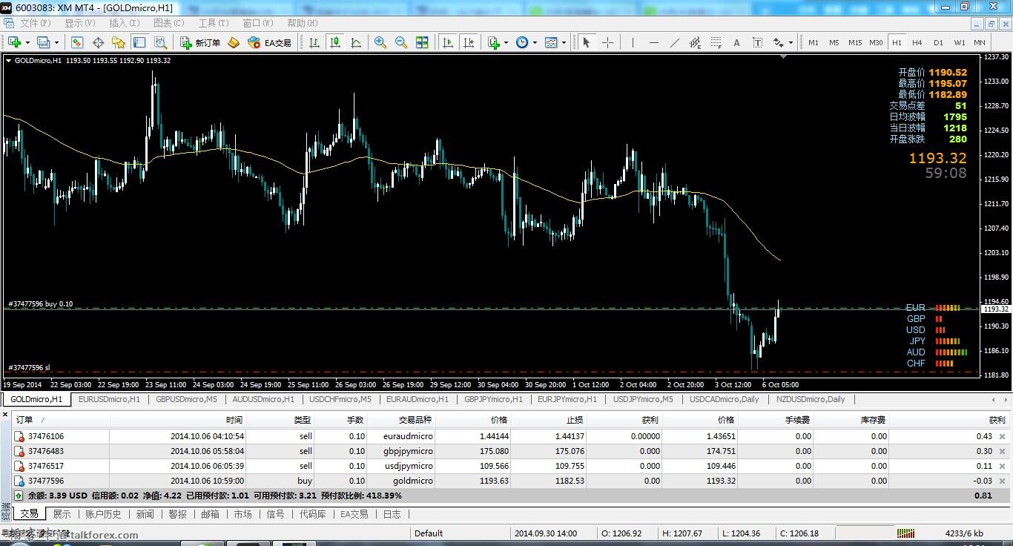Open the 新闻 news tab
The image size is (1013, 546).
[145, 514]
